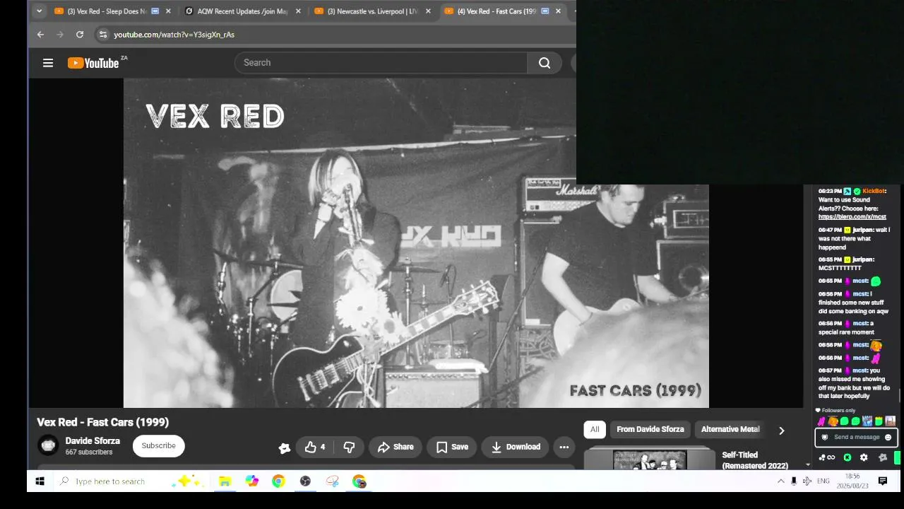Open Windows notification center
904x509 pixels.
pos(883,481)
